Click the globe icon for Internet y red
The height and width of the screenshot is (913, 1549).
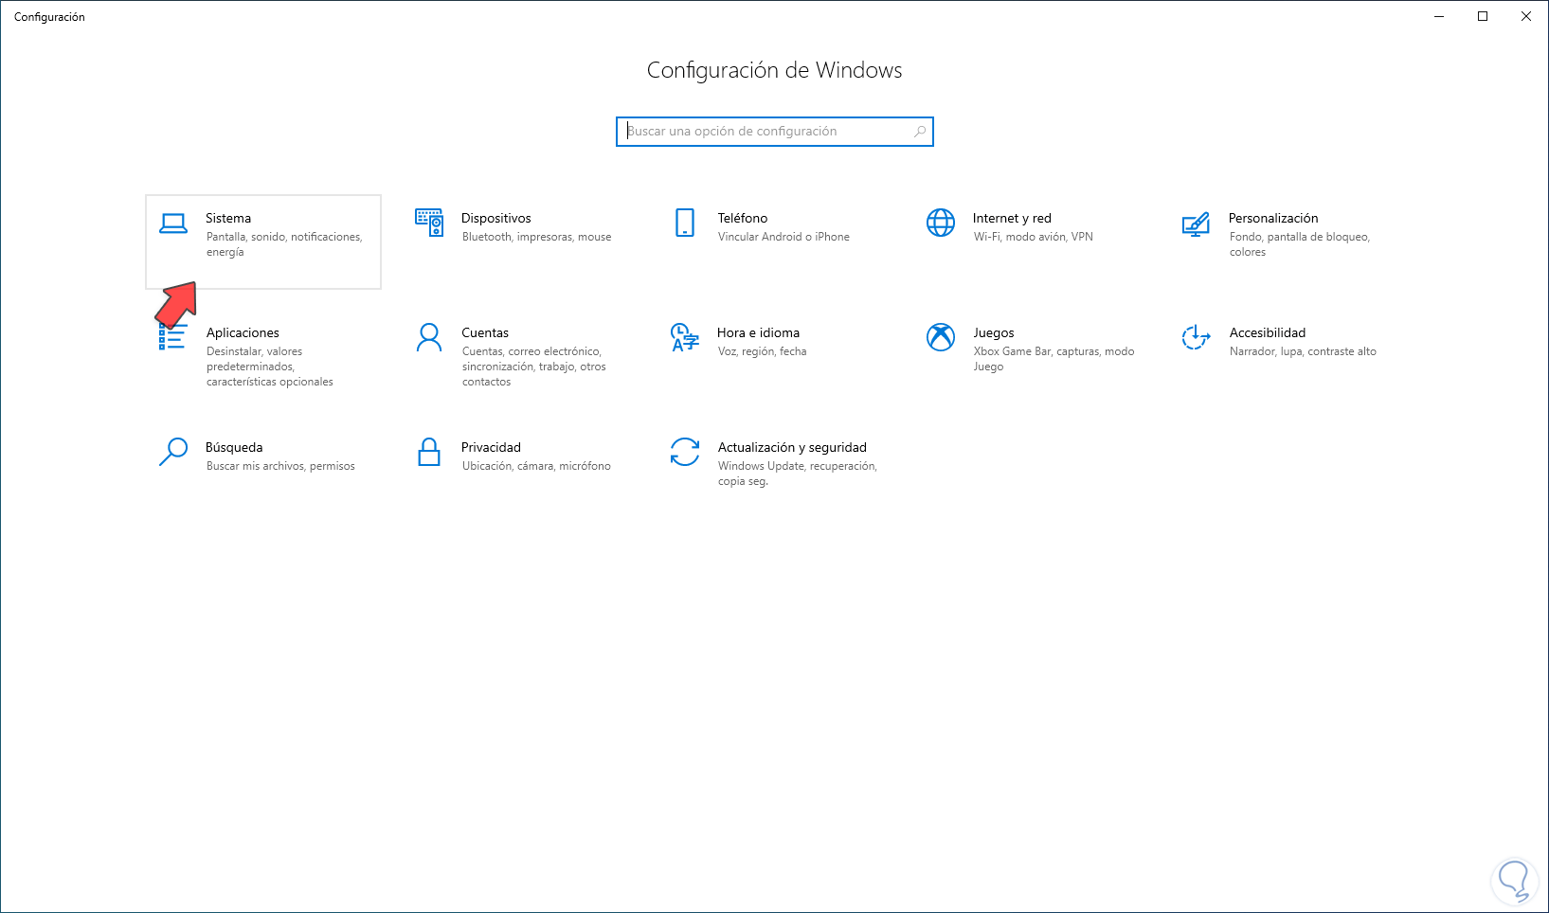pyautogui.click(x=941, y=223)
